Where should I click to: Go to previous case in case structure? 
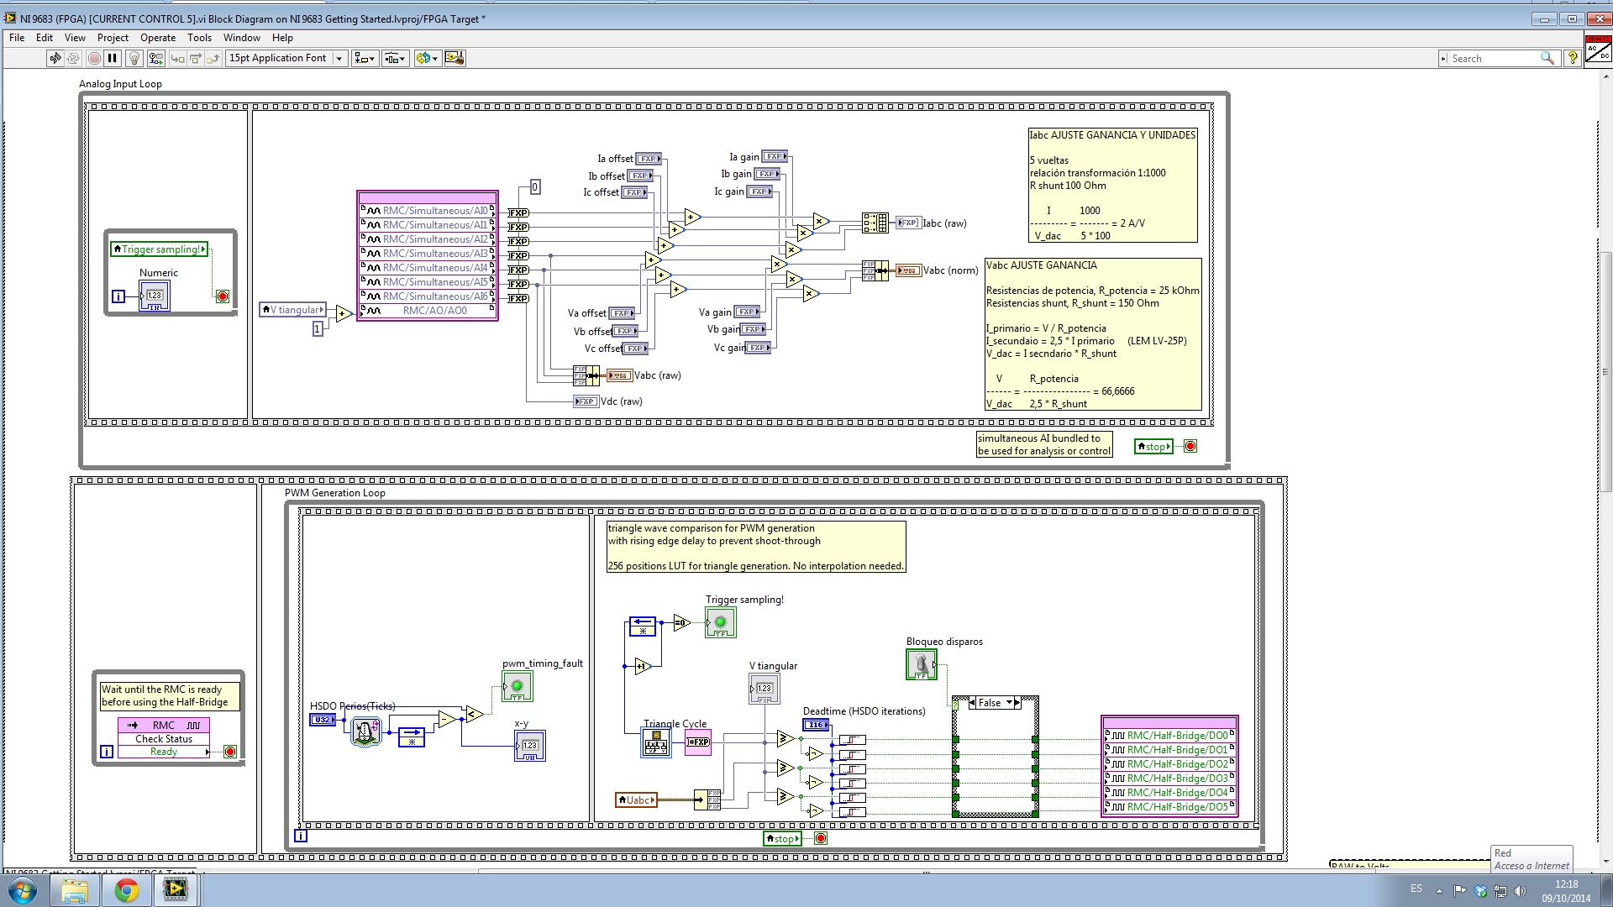pyautogui.click(x=973, y=703)
